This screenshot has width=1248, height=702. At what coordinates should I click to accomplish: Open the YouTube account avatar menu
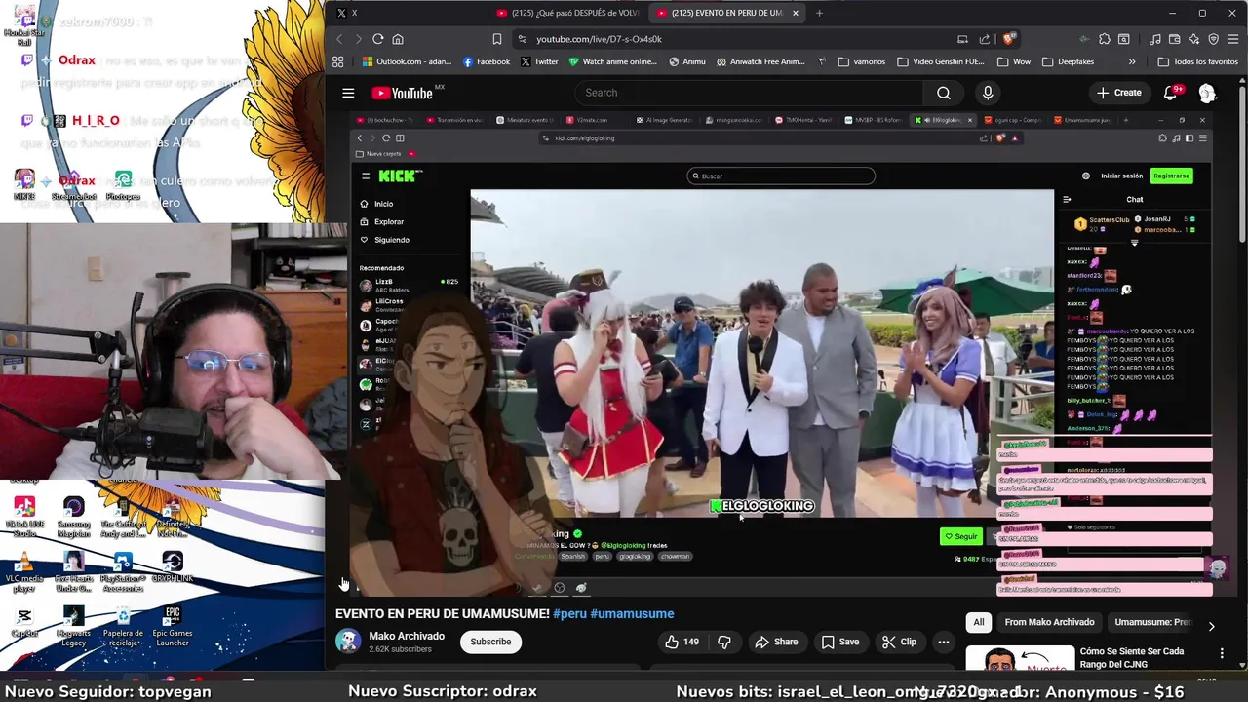tap(1207, 93)
